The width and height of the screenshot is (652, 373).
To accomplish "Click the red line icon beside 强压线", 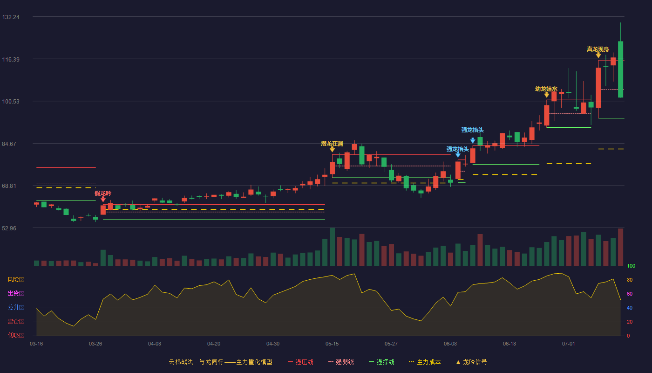I will (290, 362).
